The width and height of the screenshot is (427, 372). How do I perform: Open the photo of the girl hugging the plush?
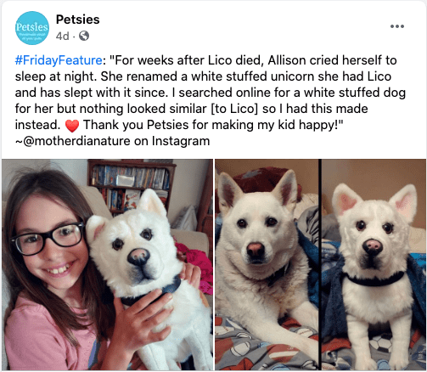[x=107, y=265]
